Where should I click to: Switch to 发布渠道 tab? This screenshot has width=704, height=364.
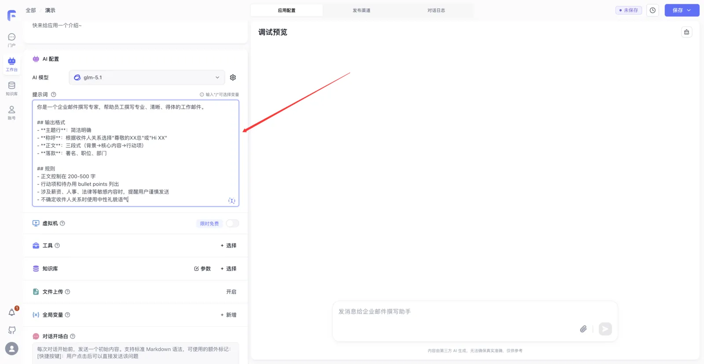(361, 10)
